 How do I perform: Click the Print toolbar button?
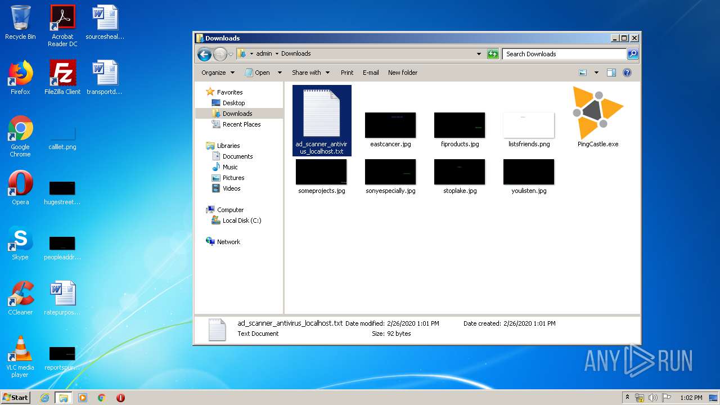(347, 73)
